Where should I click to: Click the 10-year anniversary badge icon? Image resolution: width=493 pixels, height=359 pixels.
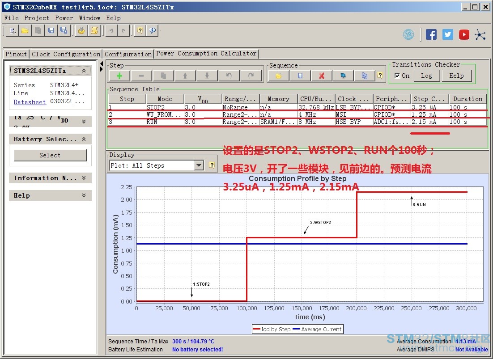coord(408,34)
